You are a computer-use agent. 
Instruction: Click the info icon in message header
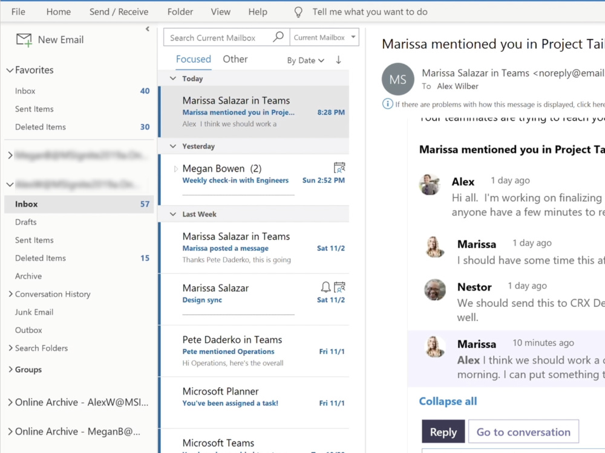click(x=387, y=104)
